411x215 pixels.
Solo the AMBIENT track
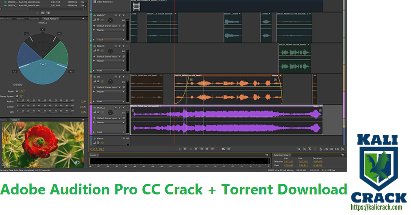(x=120, y=15)
